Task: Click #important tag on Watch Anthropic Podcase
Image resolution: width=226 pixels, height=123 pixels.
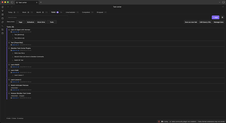Action: click(x=14, y=88)
